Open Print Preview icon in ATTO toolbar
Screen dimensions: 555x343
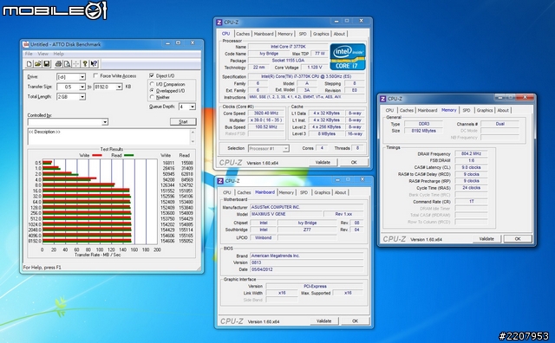coord(68,64)
